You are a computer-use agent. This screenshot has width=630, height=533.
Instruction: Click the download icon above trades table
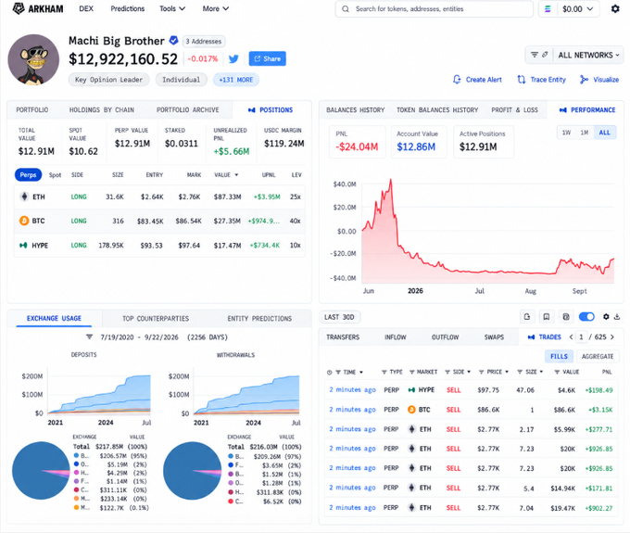pos(617,317)
